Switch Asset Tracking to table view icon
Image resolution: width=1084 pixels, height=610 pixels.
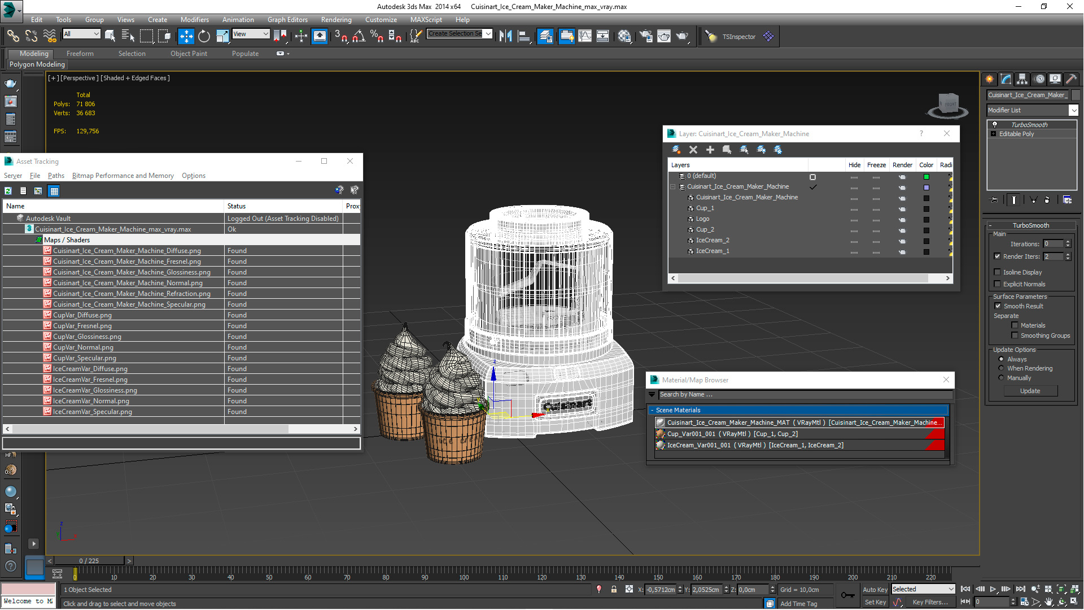tap(54, 191)
